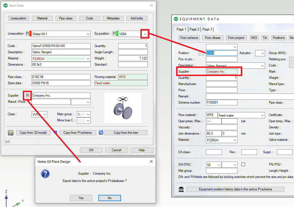Click From dbase button
294x207 pixels.
213,38
